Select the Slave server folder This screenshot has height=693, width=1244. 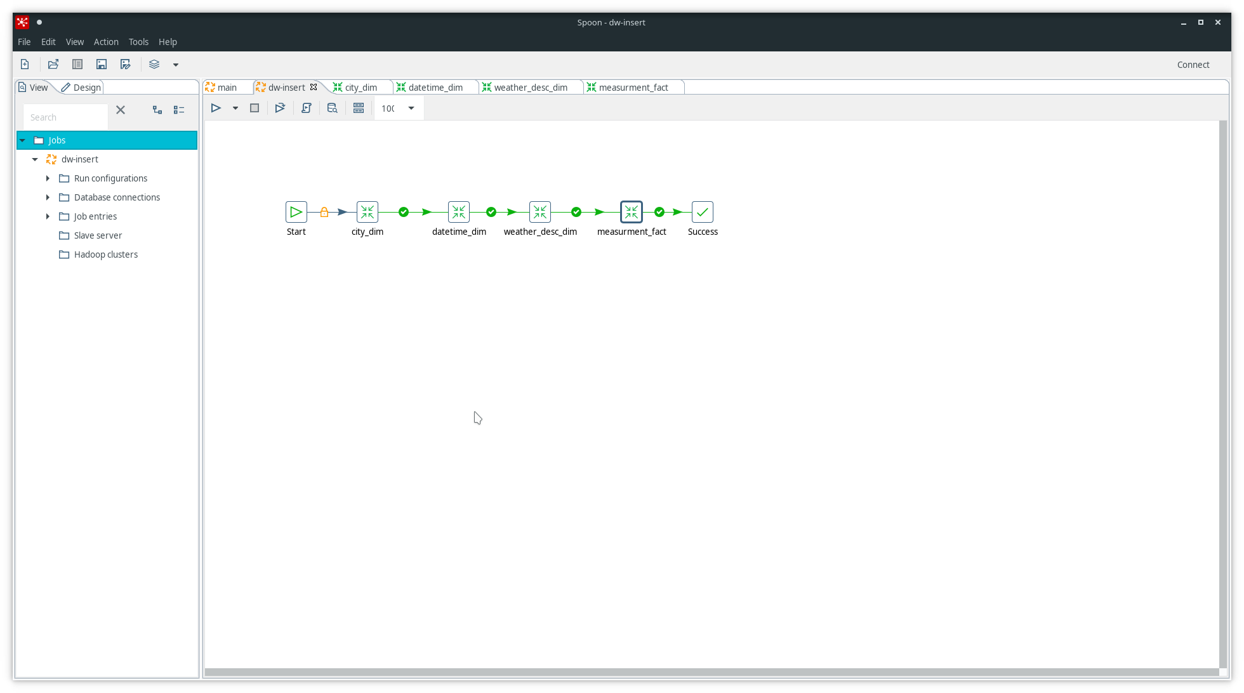[x=98, y=235]
